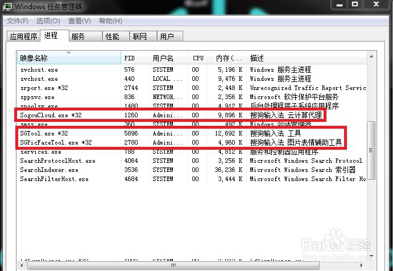The width and height of the screenshot is (393, 271).
Task: Click the vertical scrollbar thumb
Action: [x=371, y=150]
